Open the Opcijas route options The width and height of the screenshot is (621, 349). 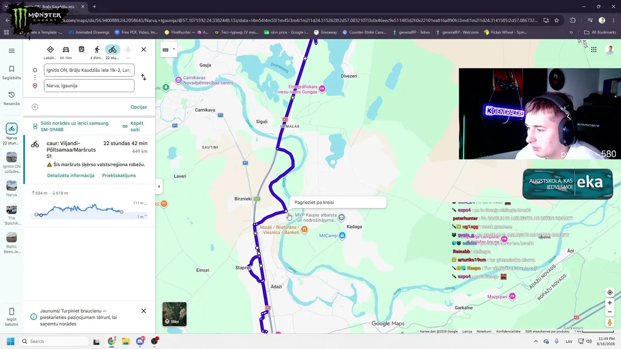point(139,107)
